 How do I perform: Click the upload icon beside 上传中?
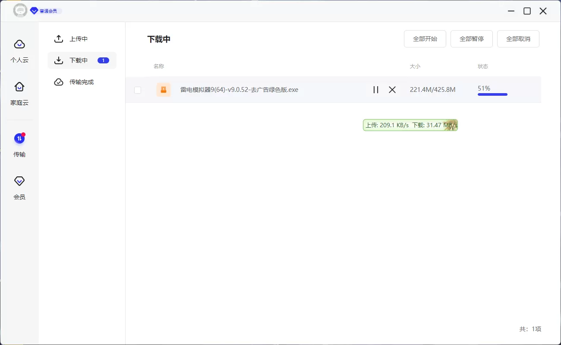coord(58,38)
